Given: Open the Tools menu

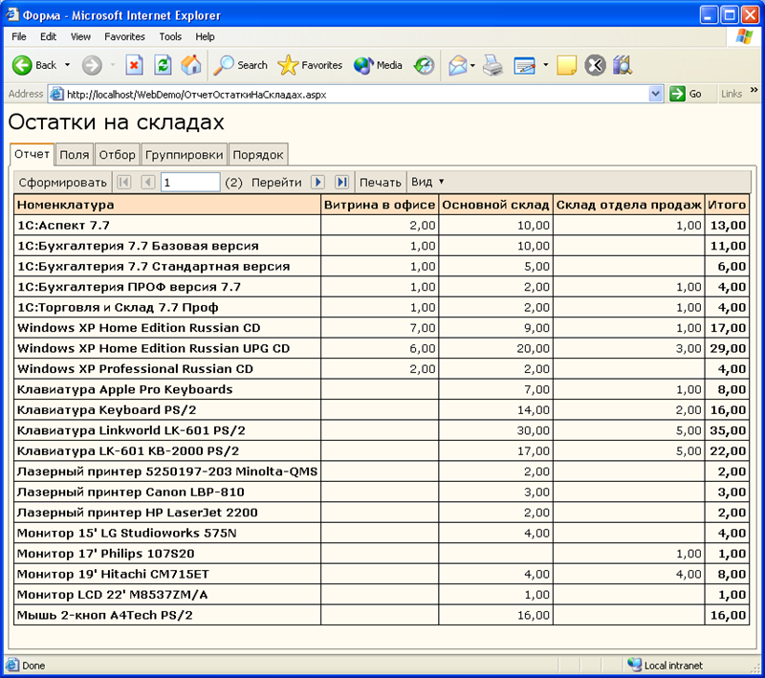Looking at the screenshot, I should click(170, 36).
